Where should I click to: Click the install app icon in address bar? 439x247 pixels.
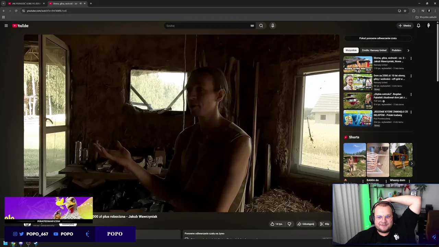pos(399,11)
